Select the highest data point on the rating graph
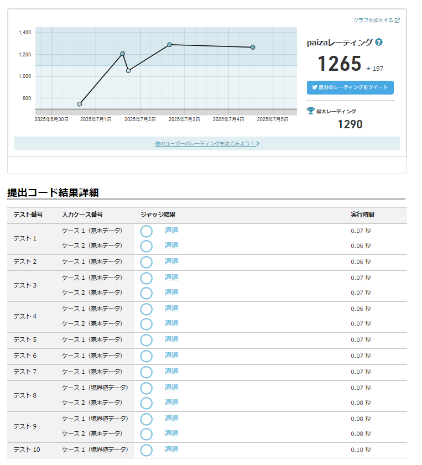Screen dimensions: 422x465 click(170, 45)
